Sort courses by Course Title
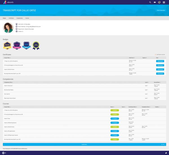 7,107
